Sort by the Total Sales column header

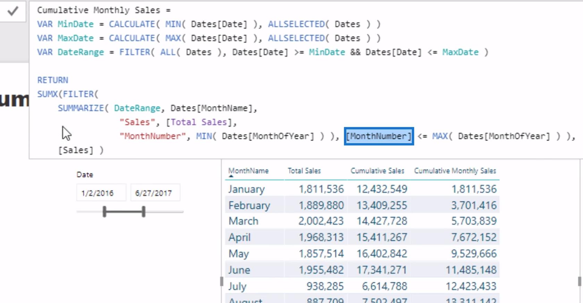(304, 171)
